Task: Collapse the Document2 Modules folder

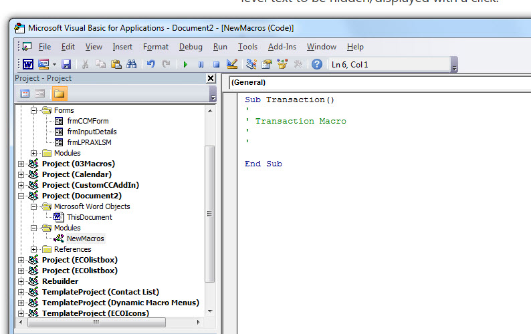Action: click(33, 228)
